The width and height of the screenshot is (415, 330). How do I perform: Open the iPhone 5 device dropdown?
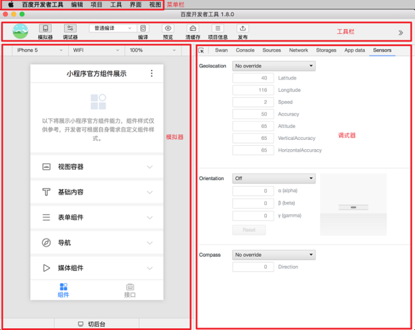pyautogui.click(x=37, y=50)
